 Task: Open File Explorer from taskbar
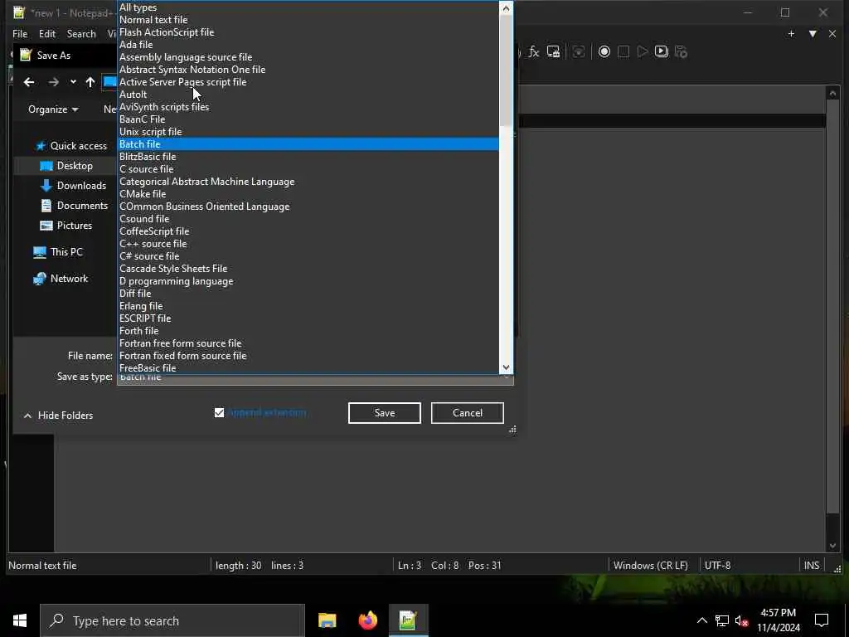click(x=327, y=620)
